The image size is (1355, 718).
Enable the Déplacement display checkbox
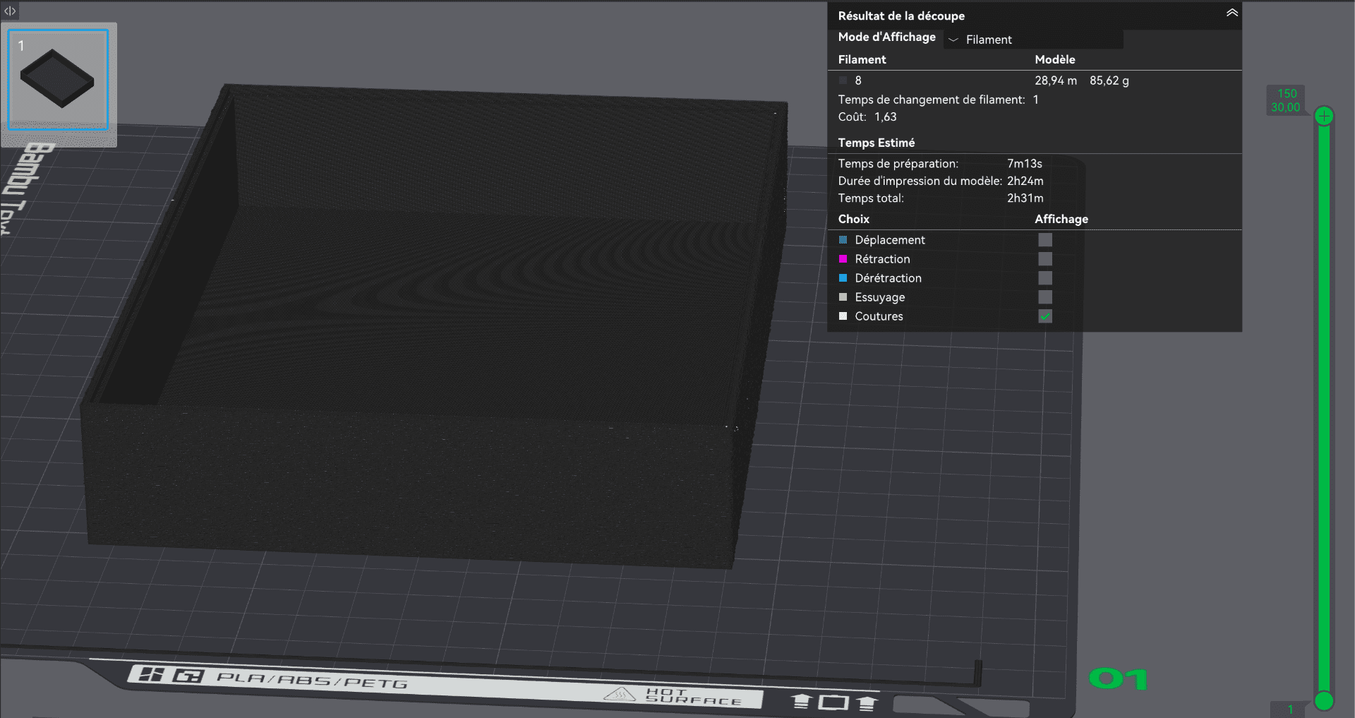coord(1045,240)
